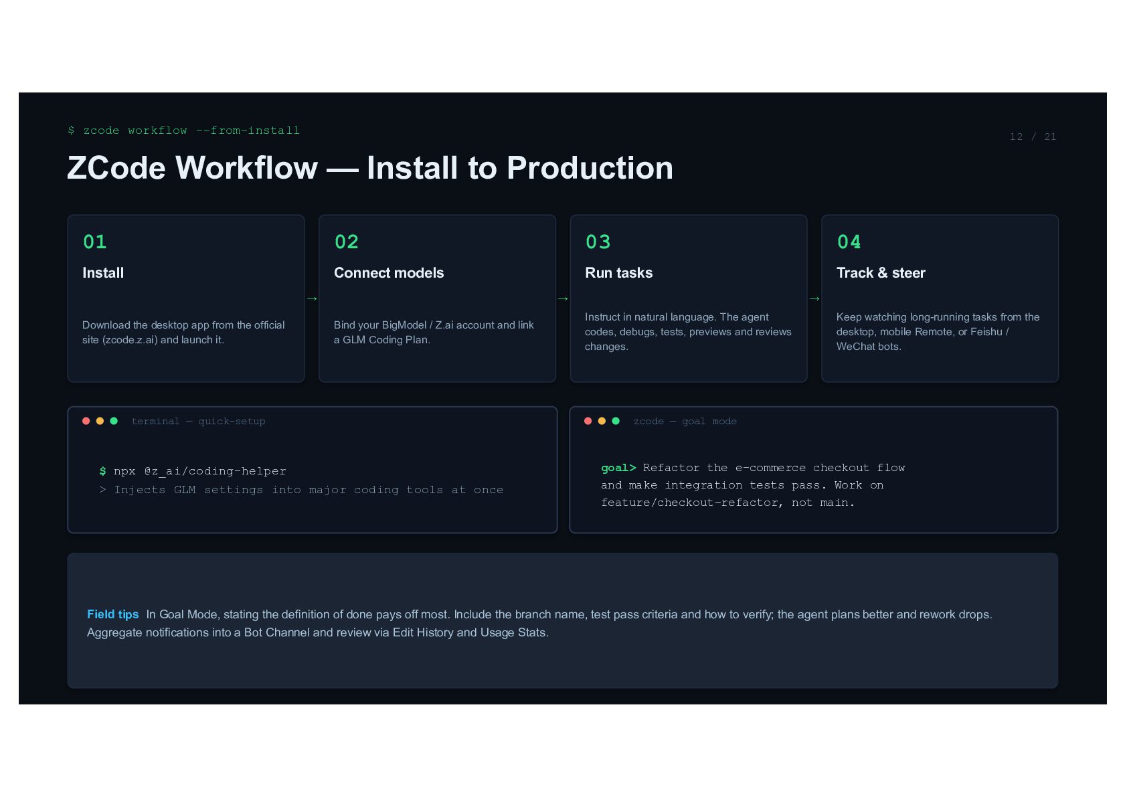This screenshot has width=1127, height=797.
Task: Click step number '01'
Action: (x=95, y=242)
